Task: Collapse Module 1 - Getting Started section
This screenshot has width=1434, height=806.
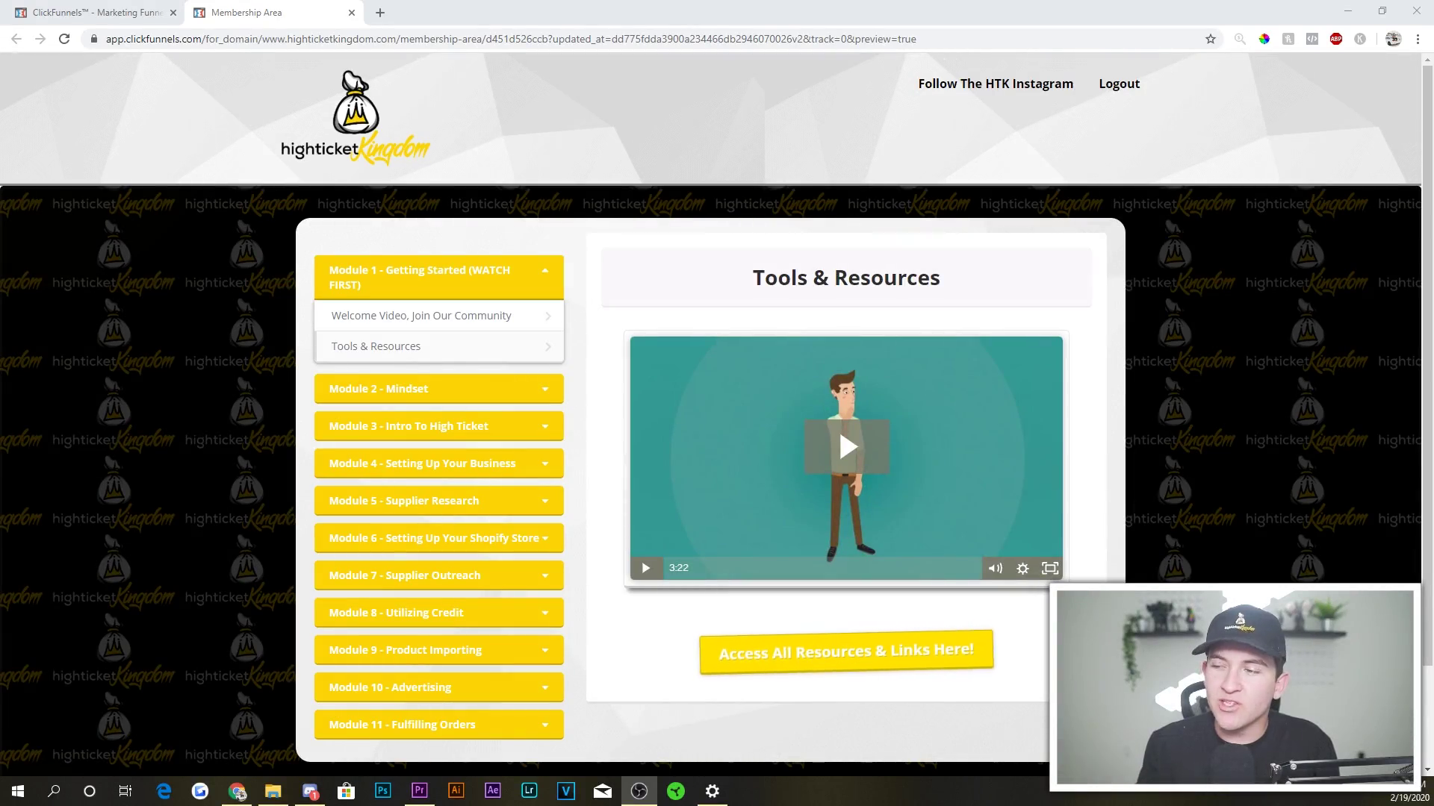Action: pos(438,277)
